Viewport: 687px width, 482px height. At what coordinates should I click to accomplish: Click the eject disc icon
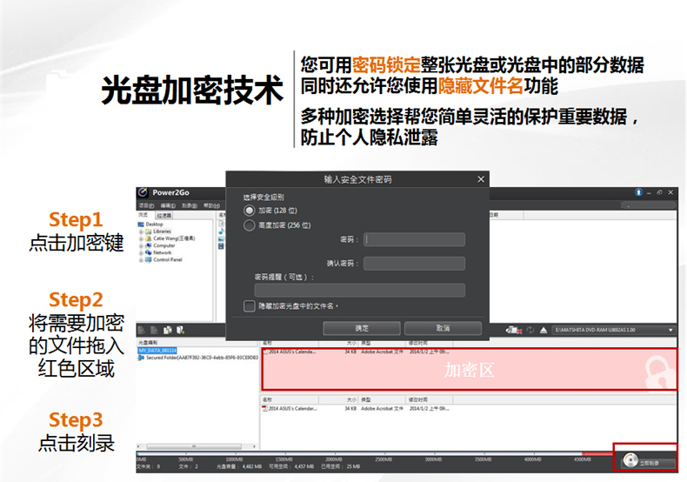[543, 330]
